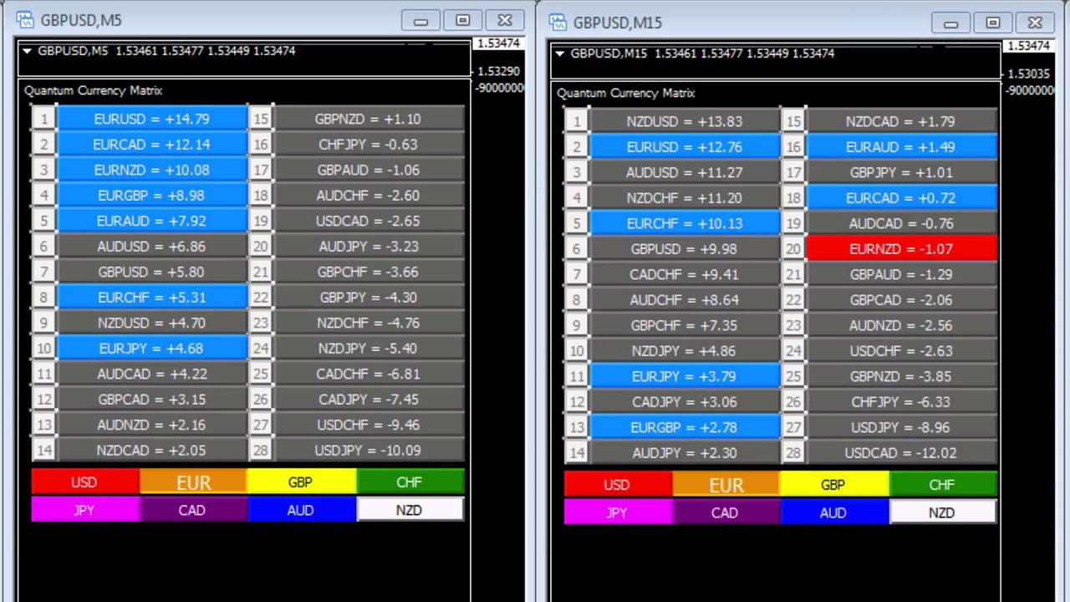
Task: Close the GBPUSD,M5 chart window
Action: (505, 20)
